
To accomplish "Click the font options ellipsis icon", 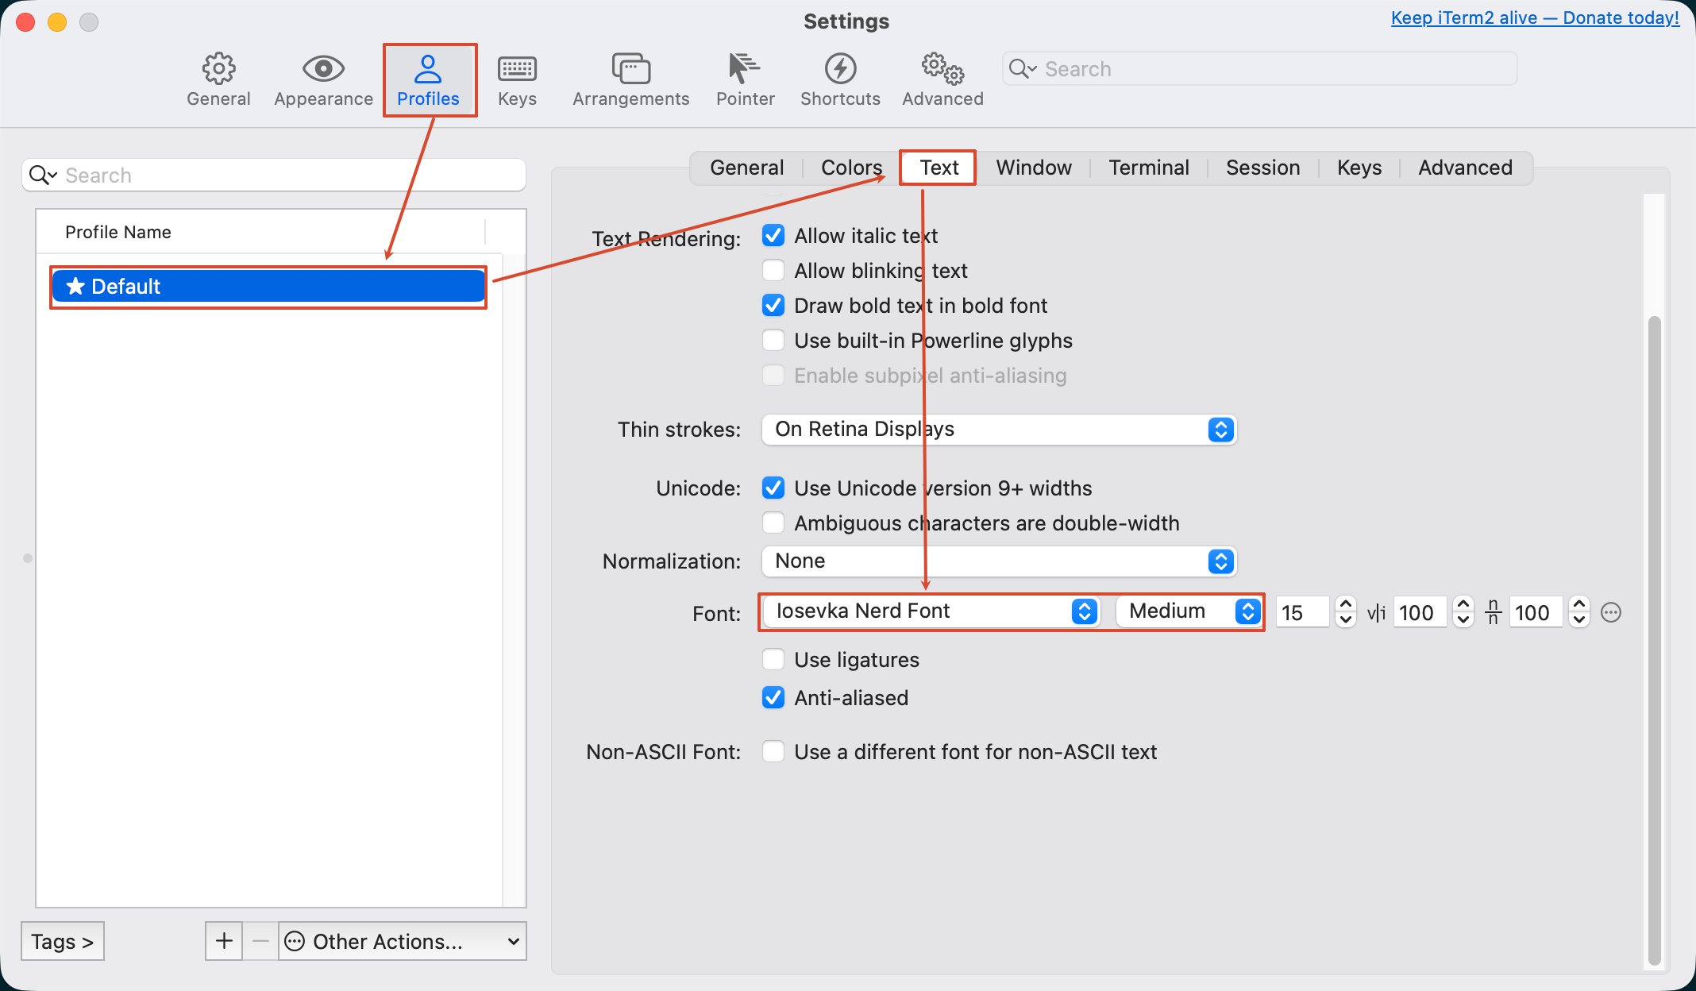I will pyautogui.click(x=1611, y=612).
